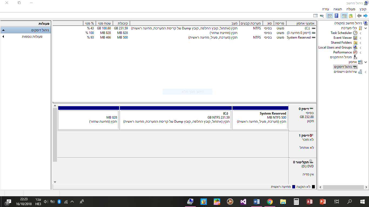Click the Local Users and Groups icon
This screenshot has height=207, width=369.
coord(355,47)
